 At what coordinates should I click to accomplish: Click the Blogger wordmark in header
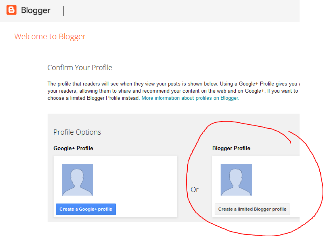(36, 11)
